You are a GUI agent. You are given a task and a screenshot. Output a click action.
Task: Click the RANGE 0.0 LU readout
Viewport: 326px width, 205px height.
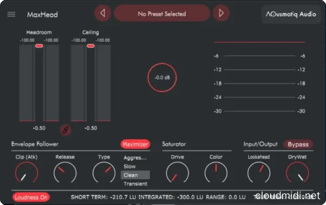point(226,197)
